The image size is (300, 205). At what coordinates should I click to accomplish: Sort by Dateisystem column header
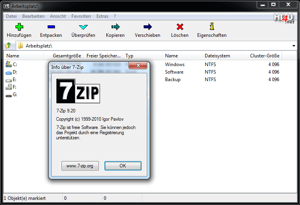click(222, 56)
